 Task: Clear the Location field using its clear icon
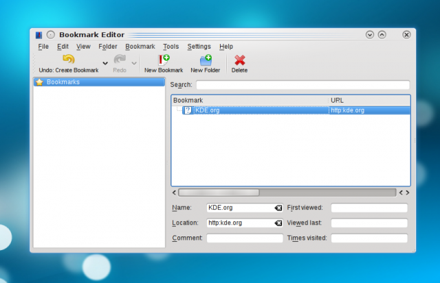coord(278,223)
